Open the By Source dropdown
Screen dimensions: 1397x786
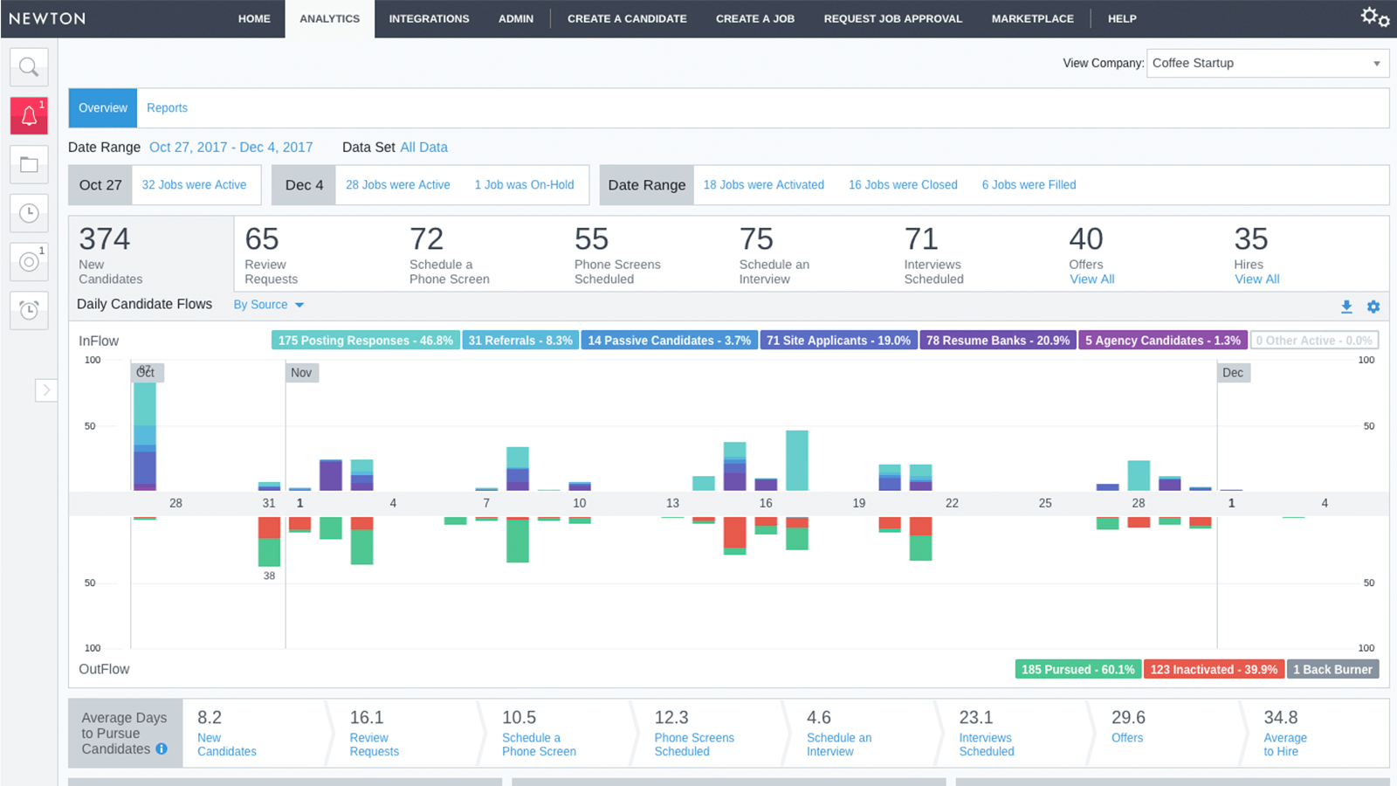click(x=268, y=304)
